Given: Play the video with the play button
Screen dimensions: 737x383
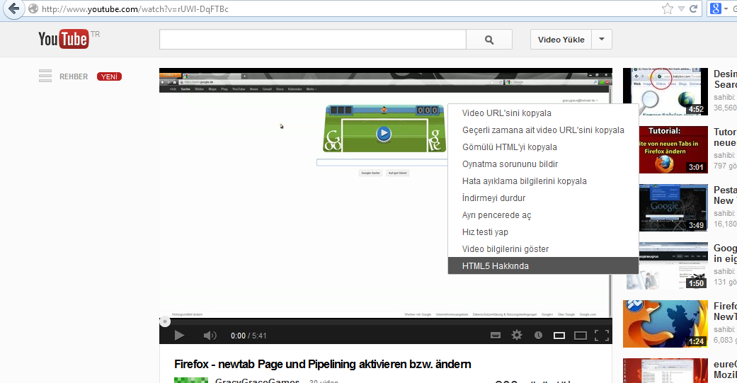Looking at the screenshot, I should [179, 336].
